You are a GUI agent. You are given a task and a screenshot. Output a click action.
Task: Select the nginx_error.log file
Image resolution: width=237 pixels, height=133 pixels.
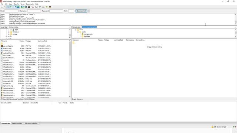pos(8,86)
